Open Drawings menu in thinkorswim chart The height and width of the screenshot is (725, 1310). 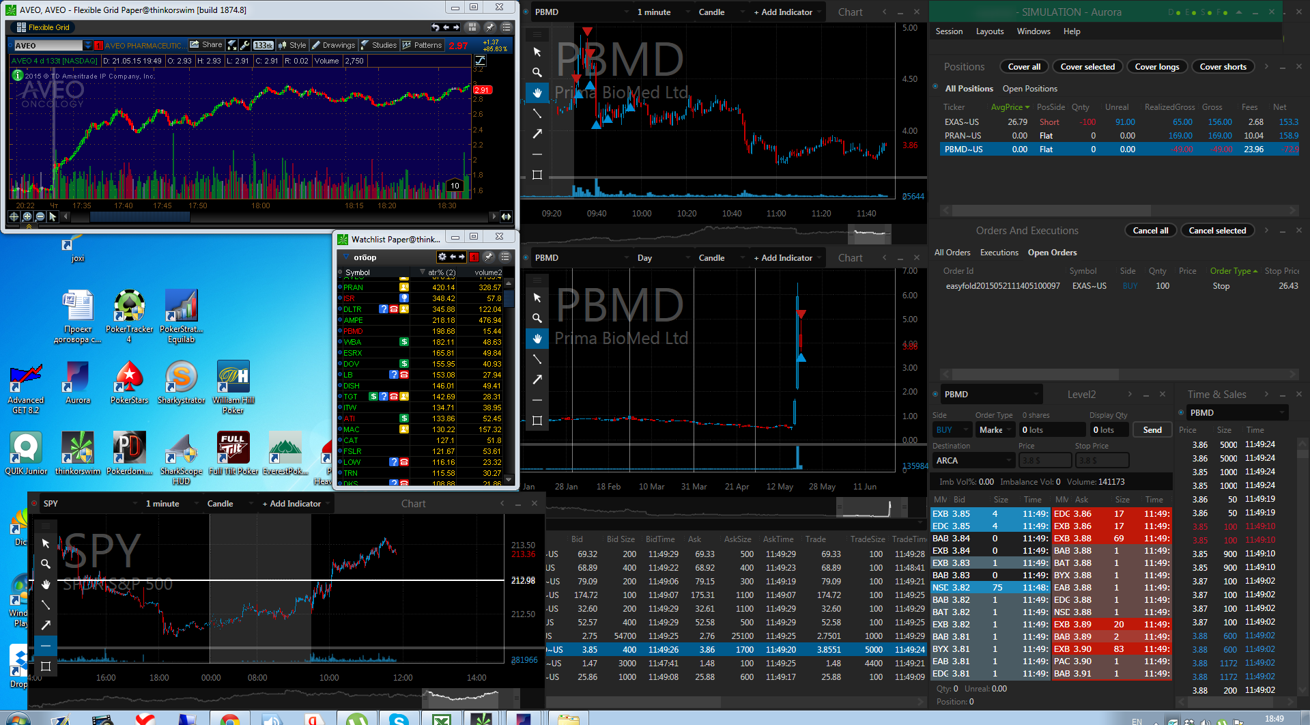[333, 45]
